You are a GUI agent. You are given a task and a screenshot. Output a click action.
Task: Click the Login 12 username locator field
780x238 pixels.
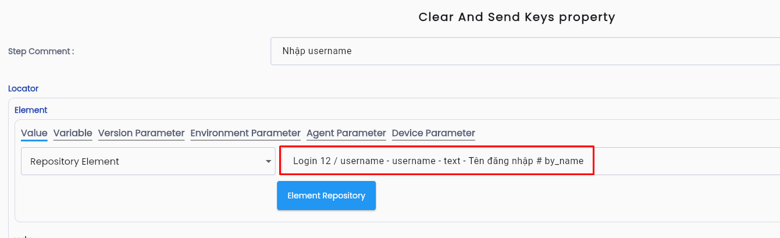(x=530, y=161)
